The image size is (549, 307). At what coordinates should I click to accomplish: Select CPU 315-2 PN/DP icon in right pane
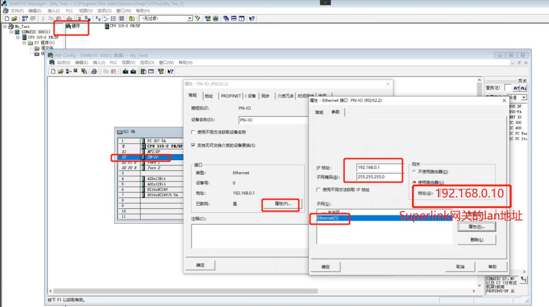[107, 26]
